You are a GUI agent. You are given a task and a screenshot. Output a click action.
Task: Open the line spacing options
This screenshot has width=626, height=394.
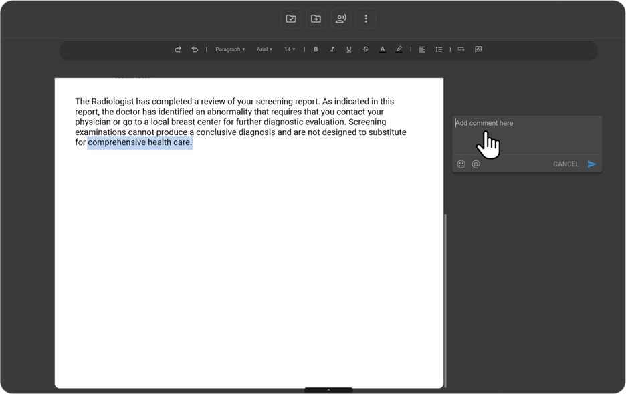tap(439, 49)
